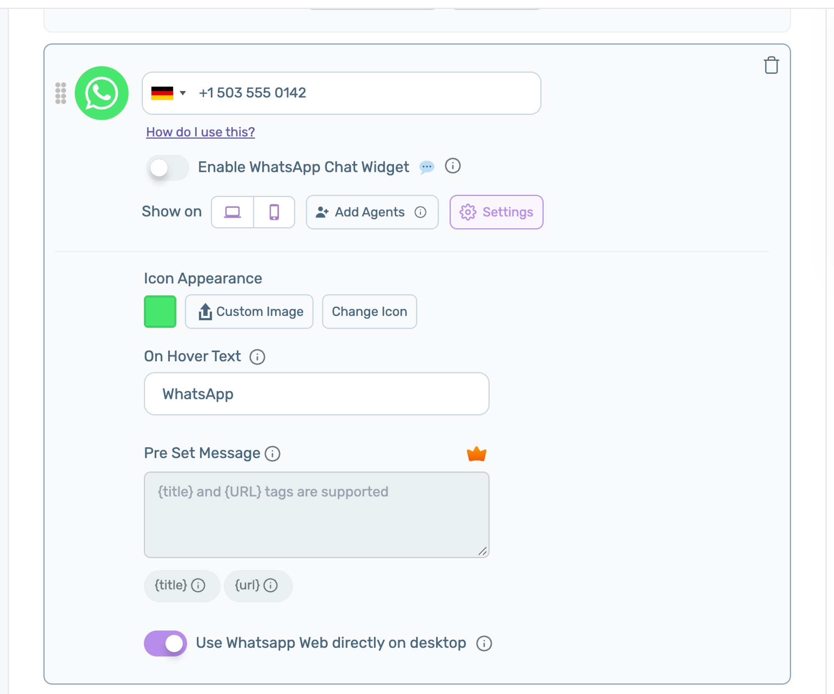Open the country flag dropdown
834x694 pixels.
click(168, 93)
